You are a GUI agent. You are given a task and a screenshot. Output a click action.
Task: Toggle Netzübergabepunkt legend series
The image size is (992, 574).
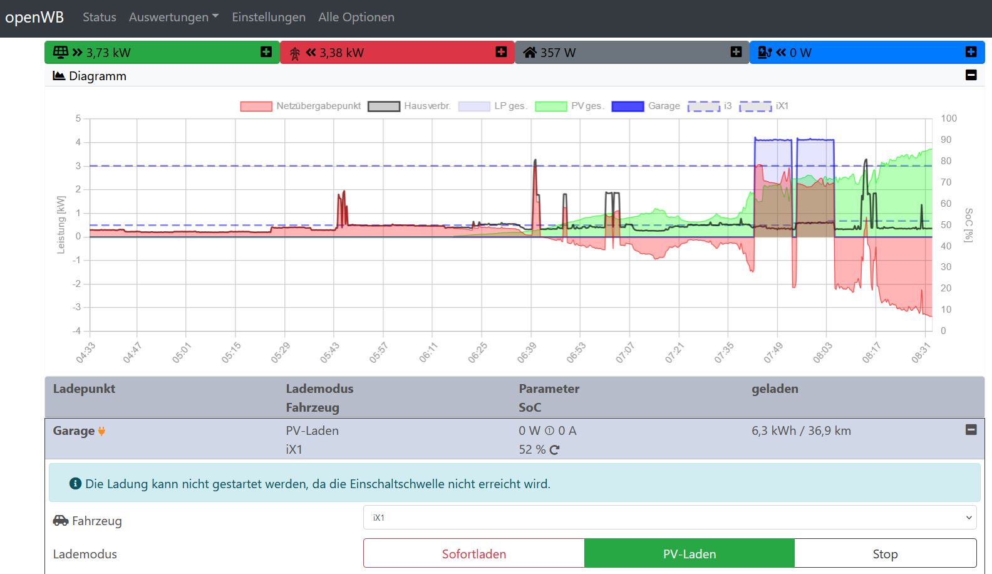point(301,106)
